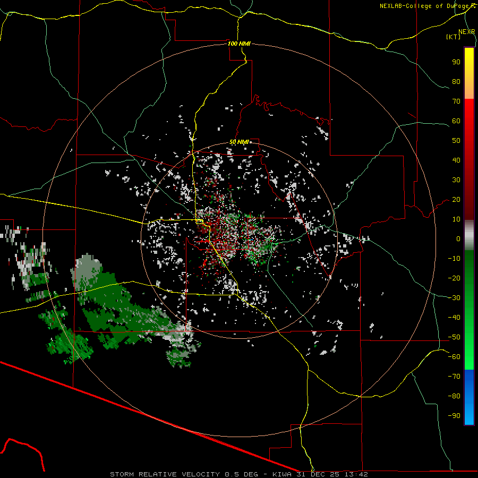478x478 pixels.
Task: Click the 40 value on velocity scale
Action: click(x=456, y=160)
